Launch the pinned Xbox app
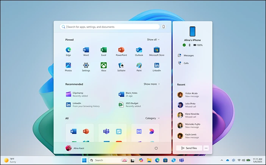 pos(103,67)
